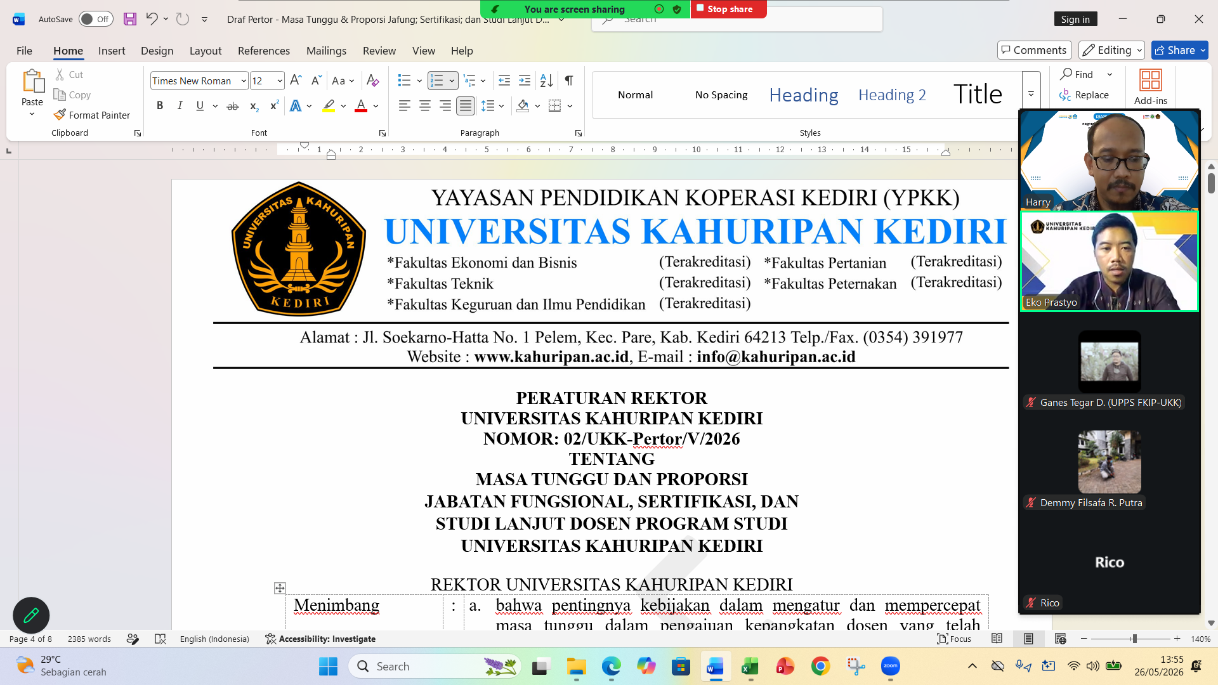Click the Sign in button
Screen dimensions: 1218x685
tap(1075, 19)
